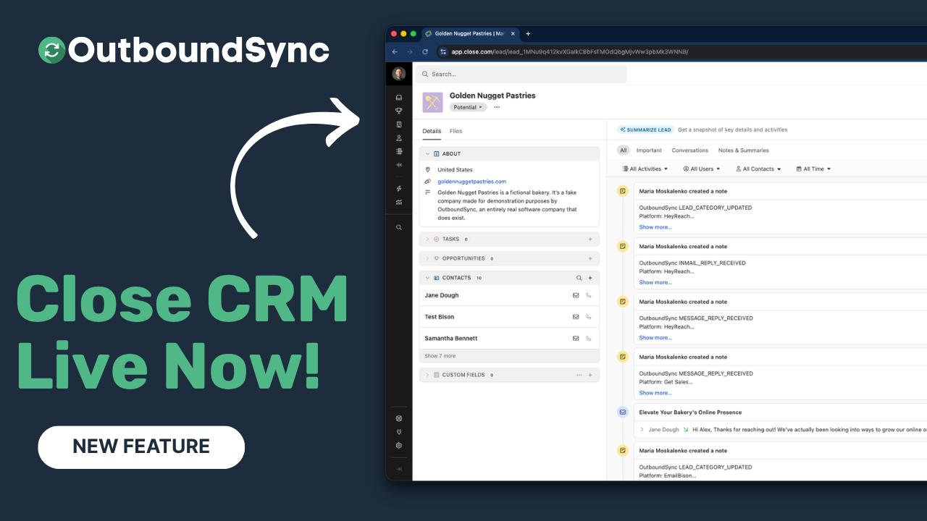Open the All Time date filter dropdown

(813, 169)
